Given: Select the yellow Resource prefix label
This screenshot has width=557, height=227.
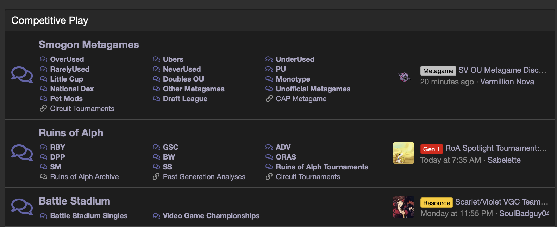Looking at the screenshot, I should click(437, 203).
